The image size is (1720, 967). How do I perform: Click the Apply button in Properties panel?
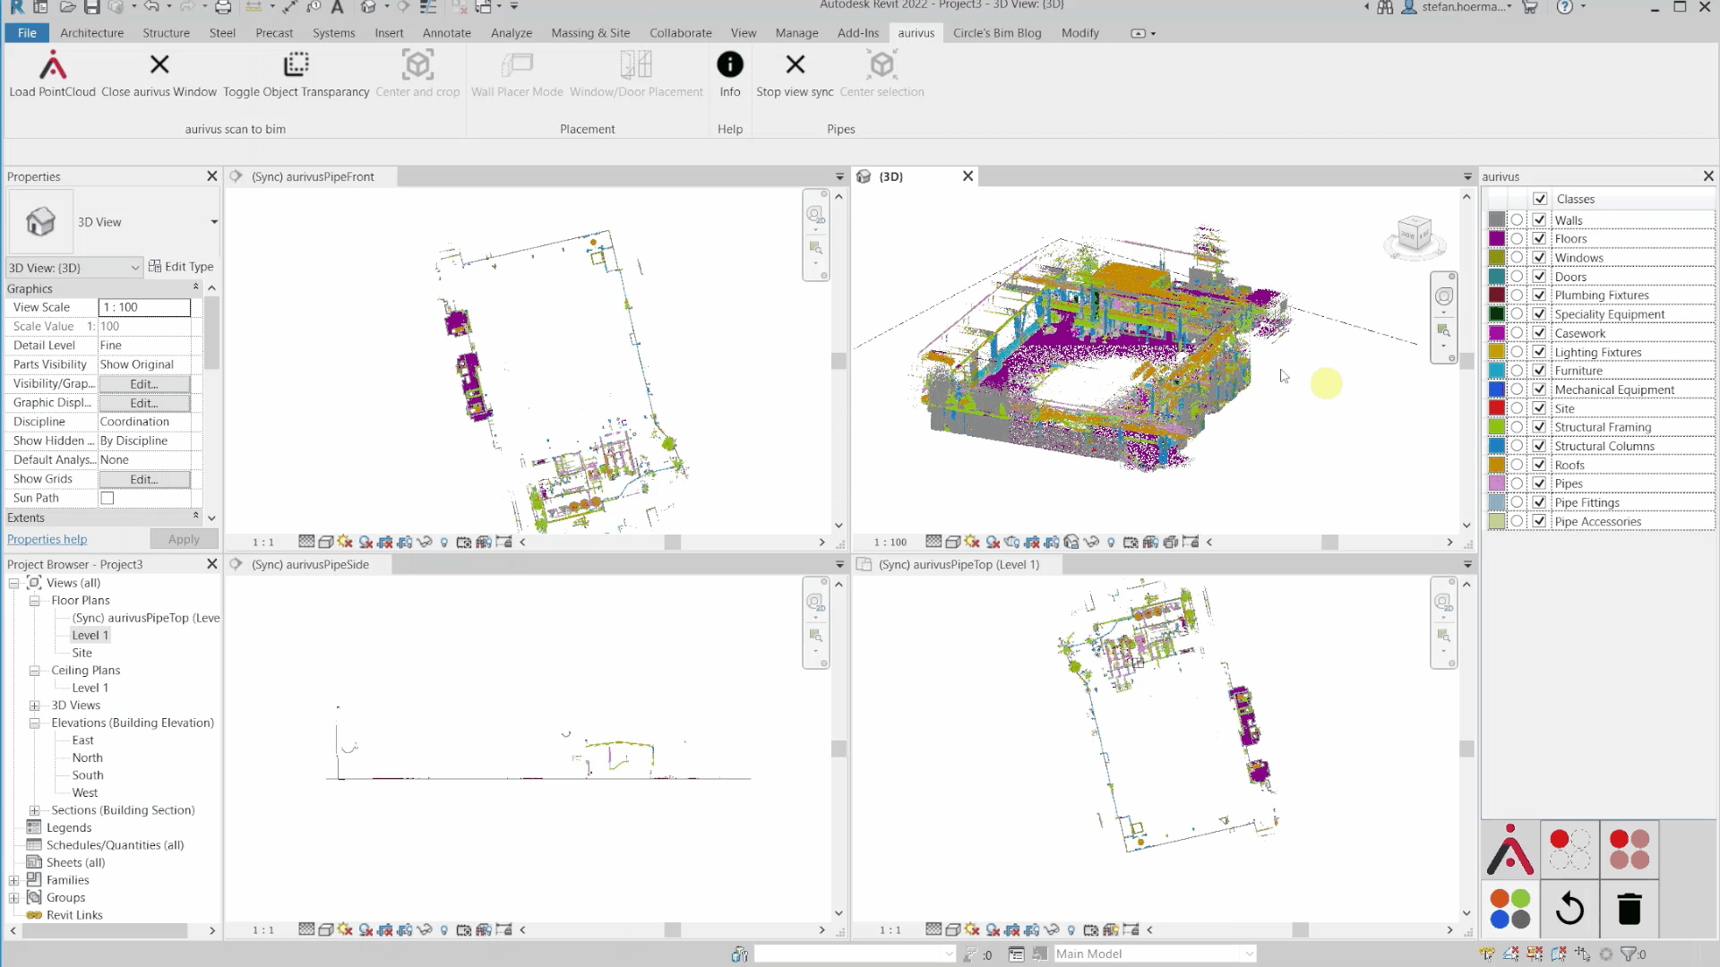[x=182, y=538]
